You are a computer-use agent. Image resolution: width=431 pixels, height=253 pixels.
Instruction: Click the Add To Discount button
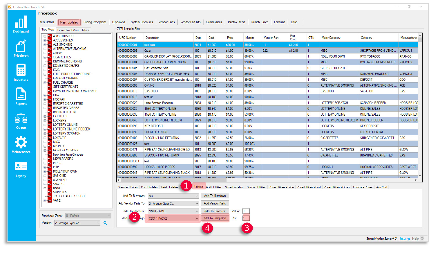[215, 211]
